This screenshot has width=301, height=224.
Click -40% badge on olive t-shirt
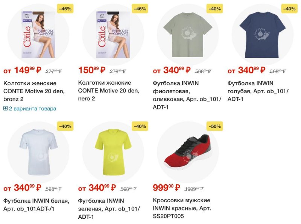point(214,9)
